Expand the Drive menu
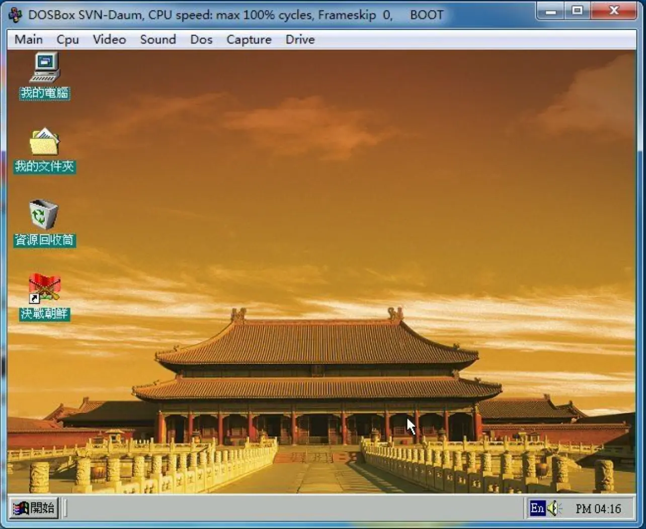 (299, 39)
